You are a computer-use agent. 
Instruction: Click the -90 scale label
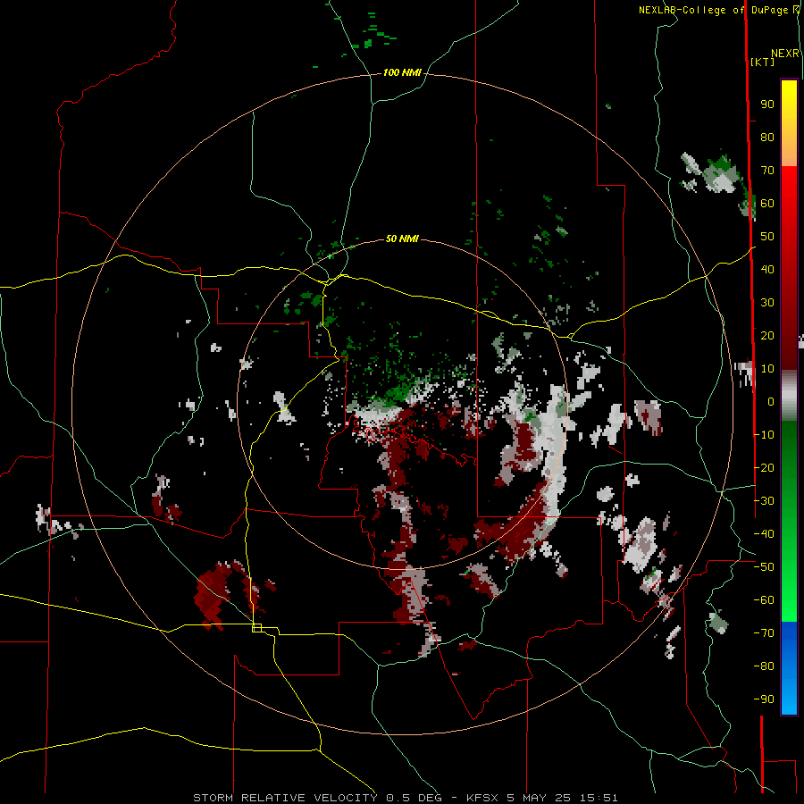[x=764, y=699]
